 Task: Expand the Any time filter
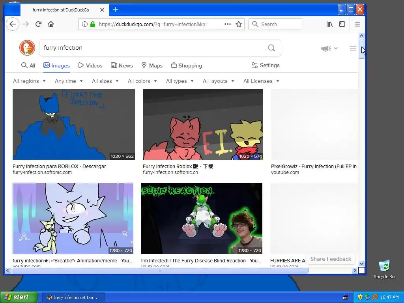coord(69,81)
